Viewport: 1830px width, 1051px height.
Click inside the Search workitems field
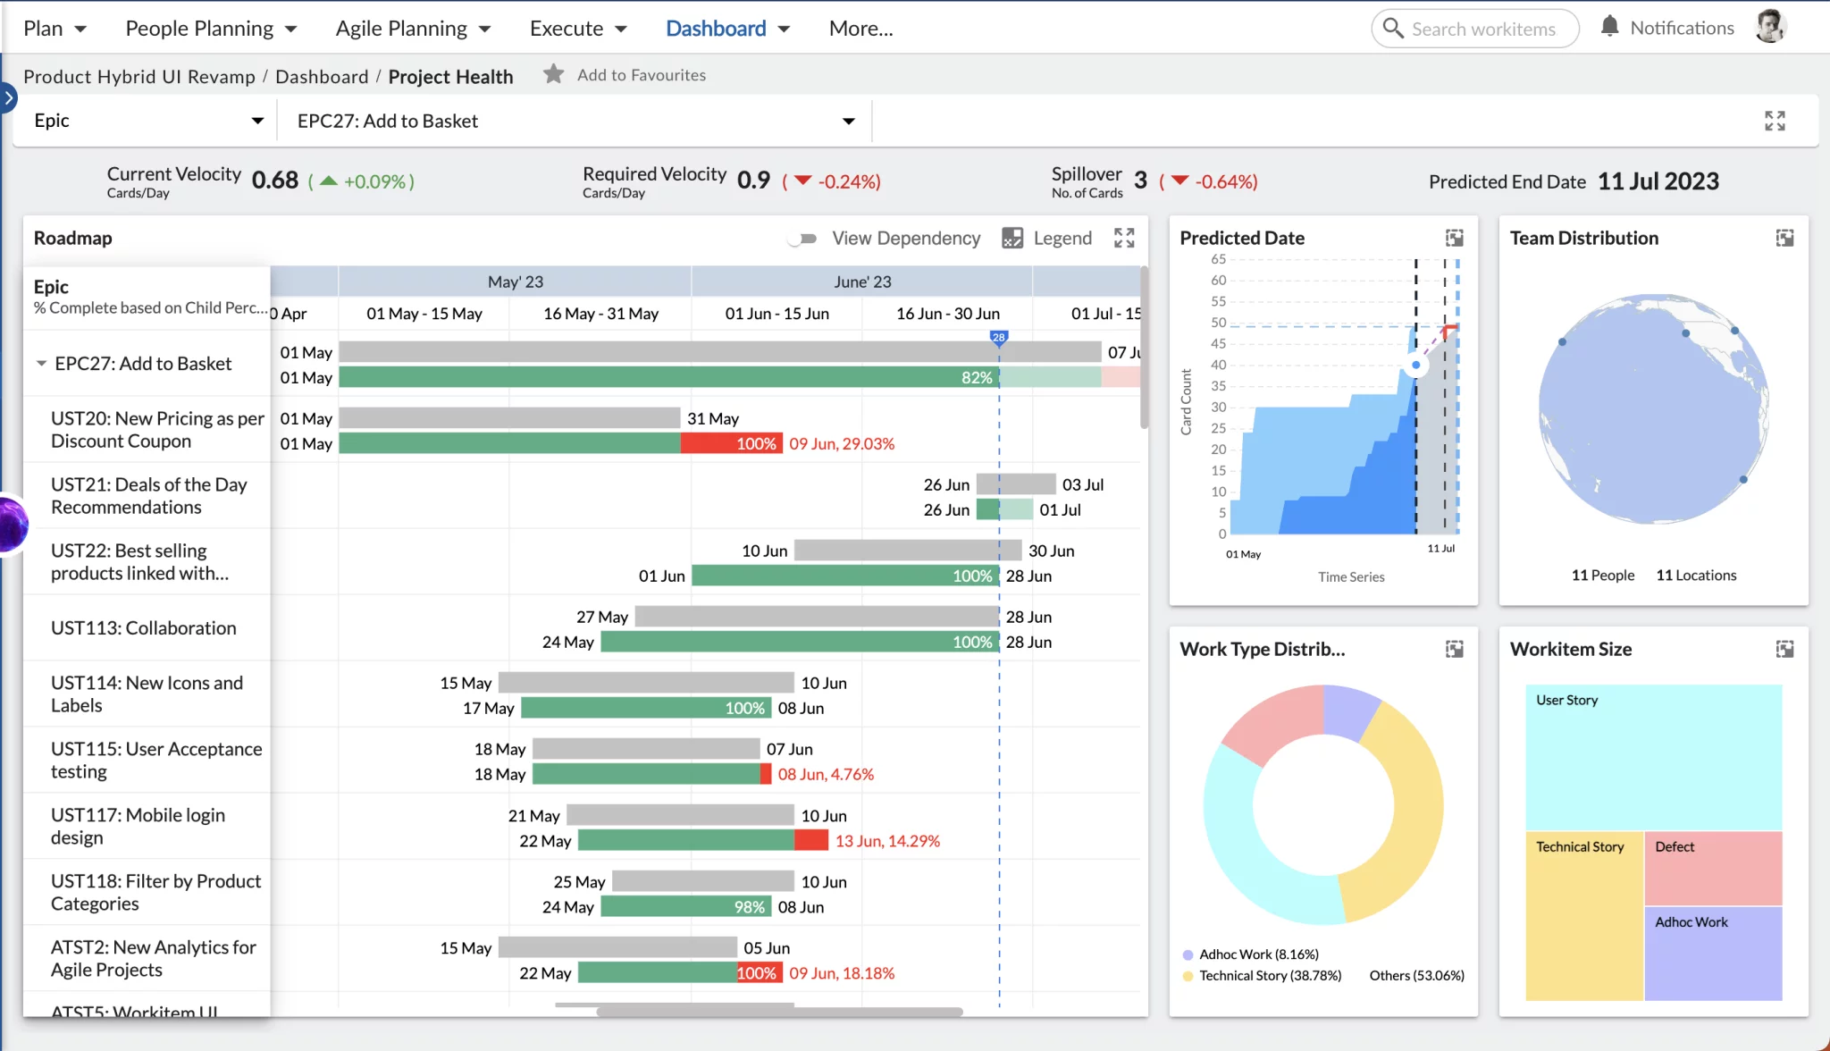[x=1483, y=28]
